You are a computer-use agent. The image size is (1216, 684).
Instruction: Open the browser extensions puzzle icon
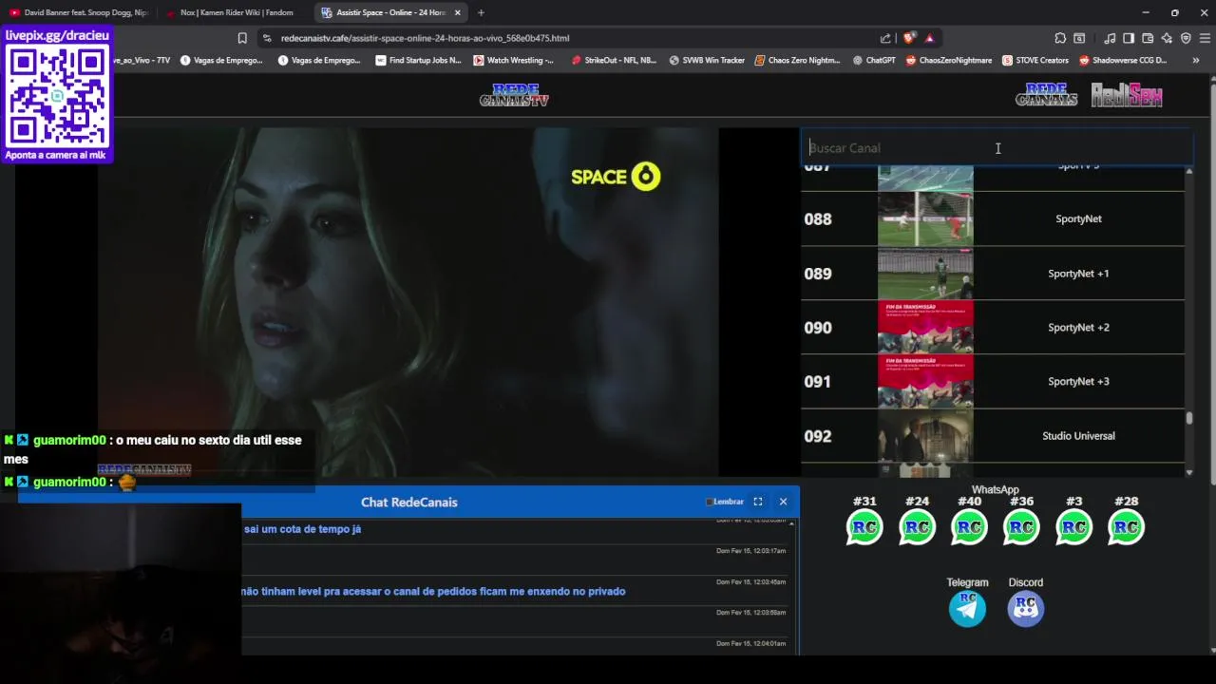1060,38
